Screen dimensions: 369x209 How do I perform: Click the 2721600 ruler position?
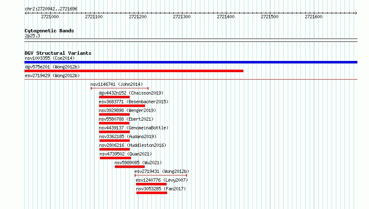tap(314, 17)
